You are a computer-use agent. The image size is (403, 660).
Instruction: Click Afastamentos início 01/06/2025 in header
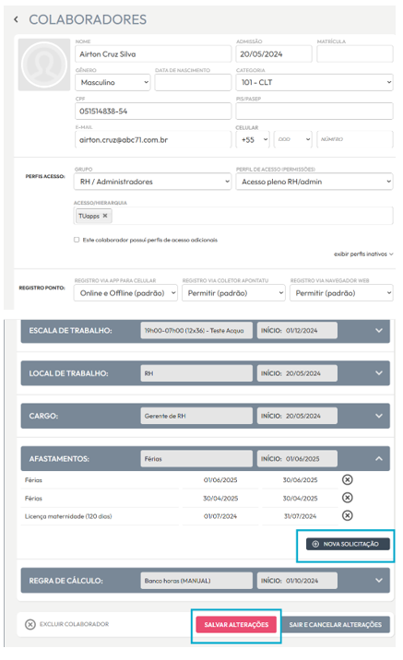pos(297,458)
